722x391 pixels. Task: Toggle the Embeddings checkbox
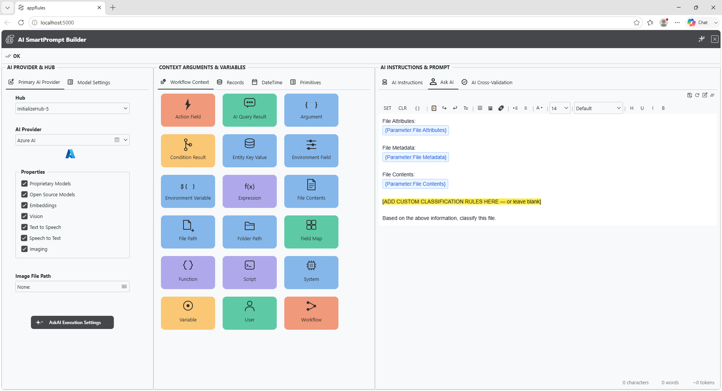24,205
